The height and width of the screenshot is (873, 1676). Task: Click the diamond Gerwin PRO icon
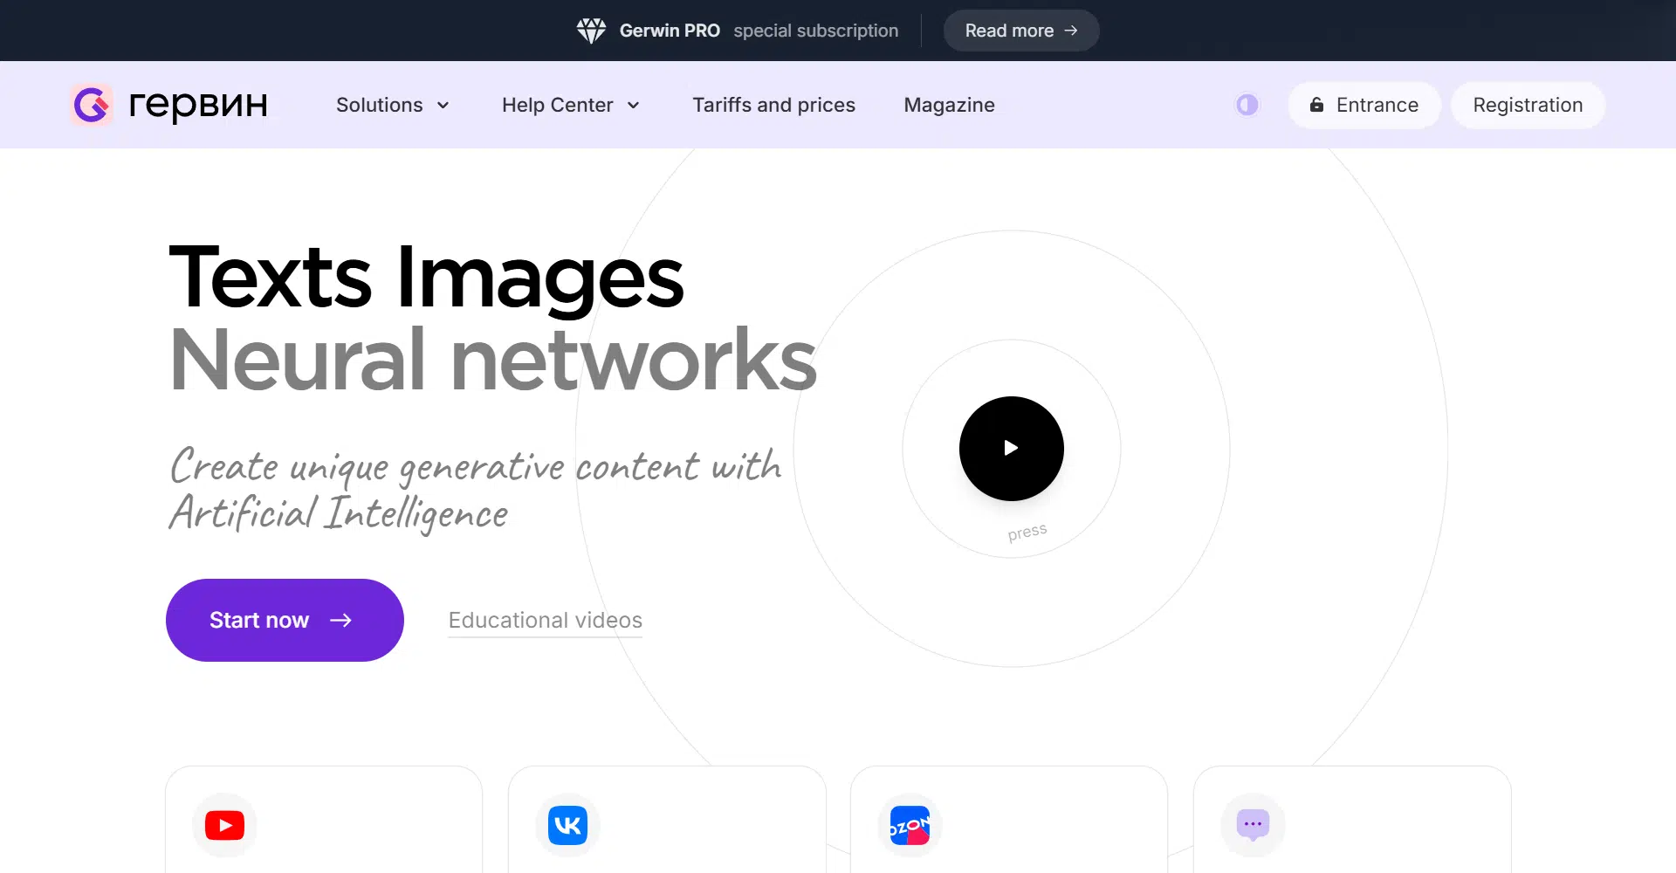(591, 31)
